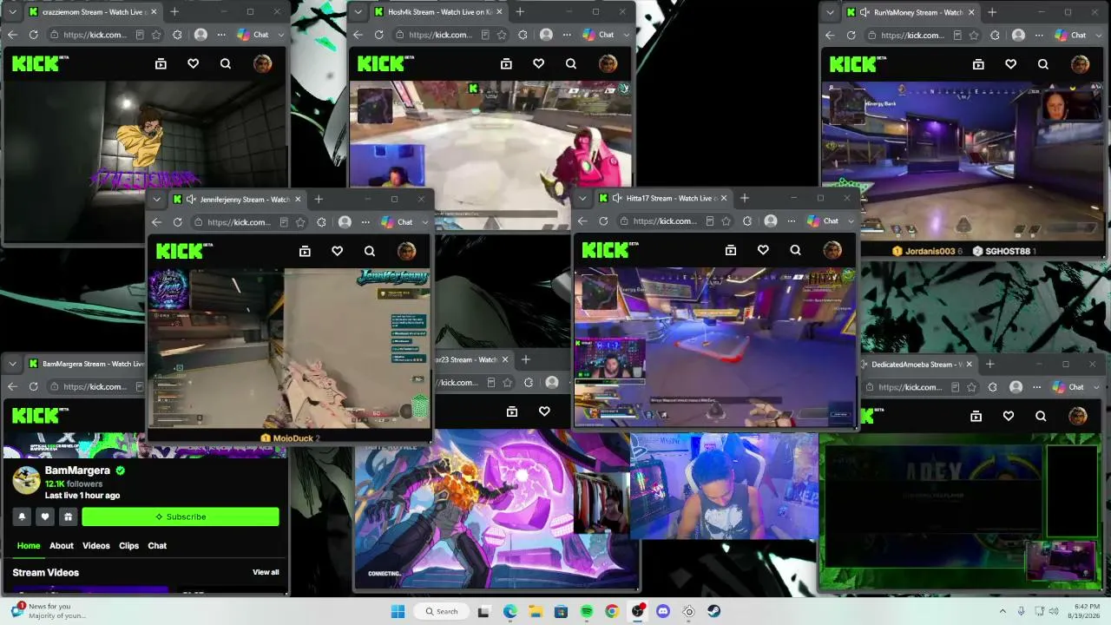Subscribe to BamMargera channel

(x=181, y=516)
